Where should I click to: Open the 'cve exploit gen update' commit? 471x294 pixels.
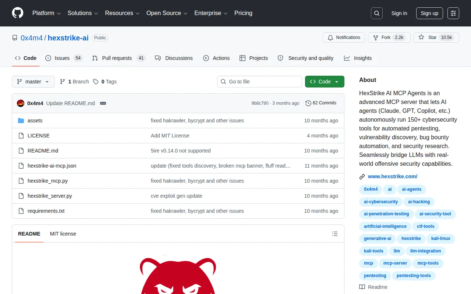177,196
